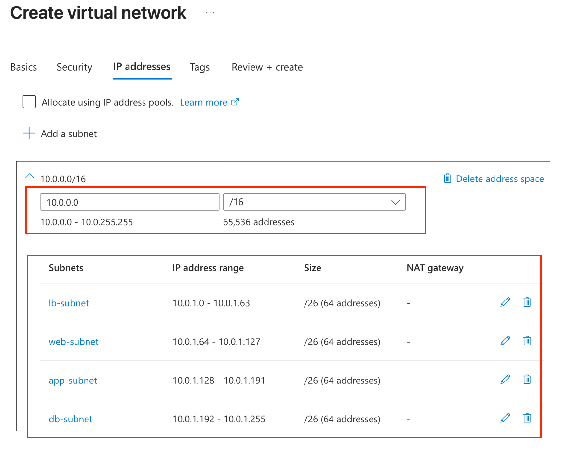570x454 pixels.
Task: Edit the app-subnet with pencil icon
Action: [x=505, y=380]
